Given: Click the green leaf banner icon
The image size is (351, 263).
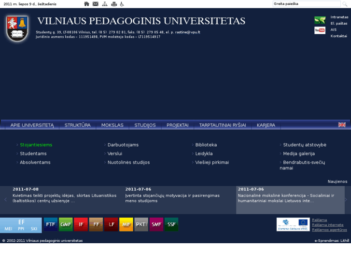Looking at the screenshot, I should pos(320,20).
